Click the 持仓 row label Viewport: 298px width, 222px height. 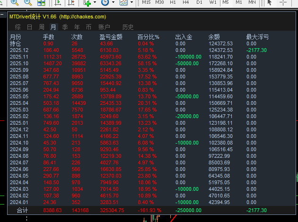point(16,43)
